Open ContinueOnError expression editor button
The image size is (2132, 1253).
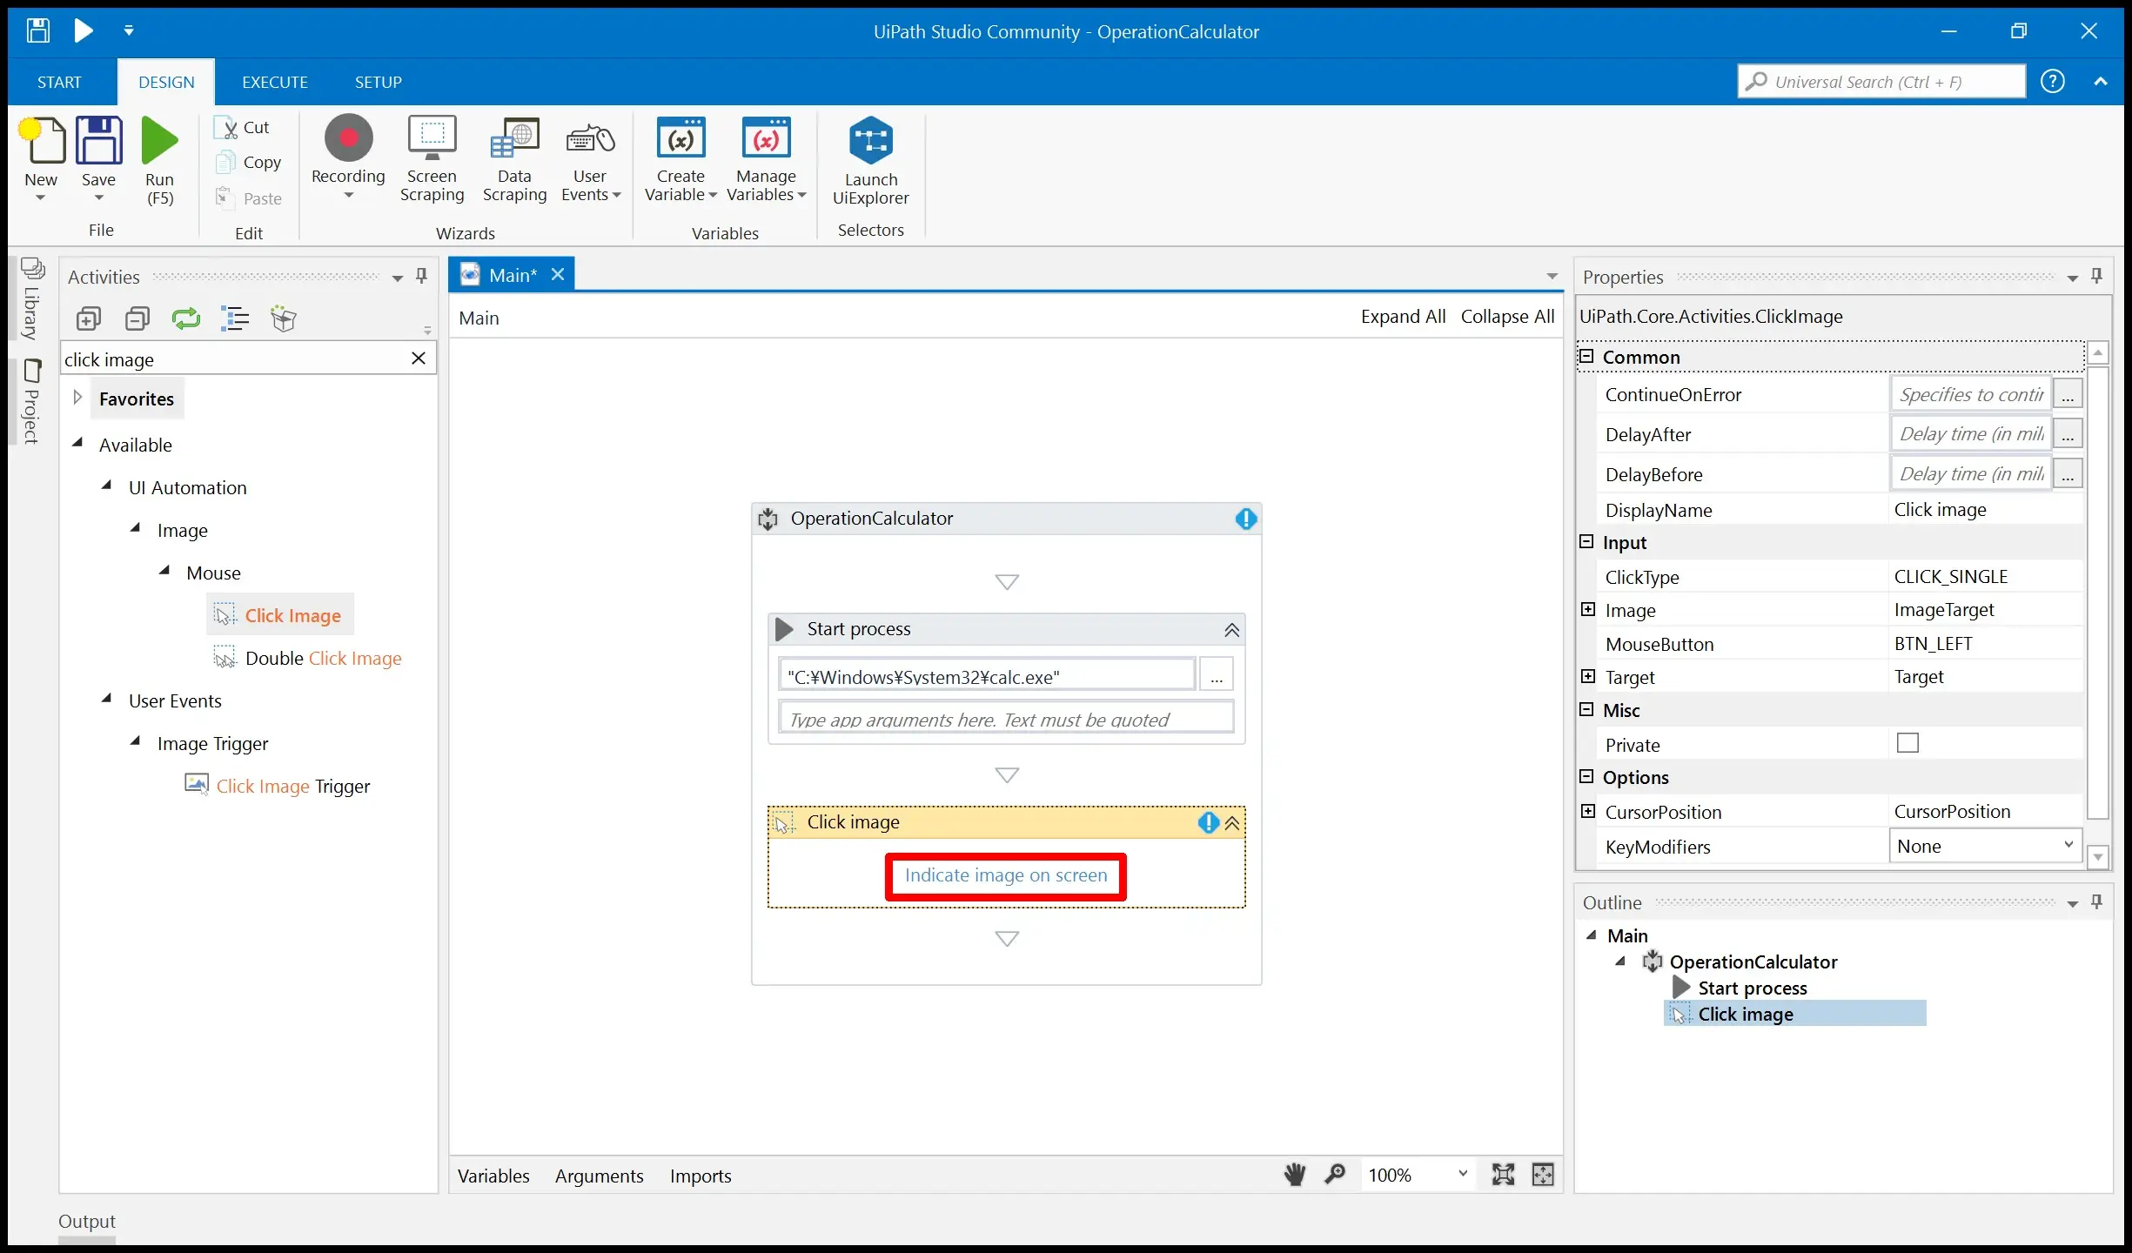click(2068, 394)
